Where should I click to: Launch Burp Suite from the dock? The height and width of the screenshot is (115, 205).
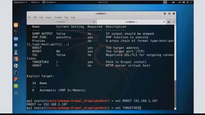coord(16,59)
